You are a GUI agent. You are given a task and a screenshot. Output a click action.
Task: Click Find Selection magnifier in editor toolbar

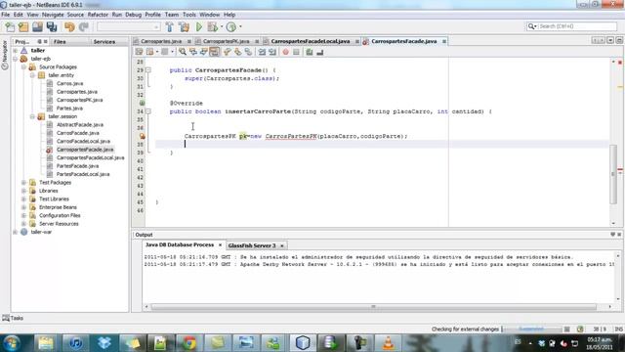183,52
